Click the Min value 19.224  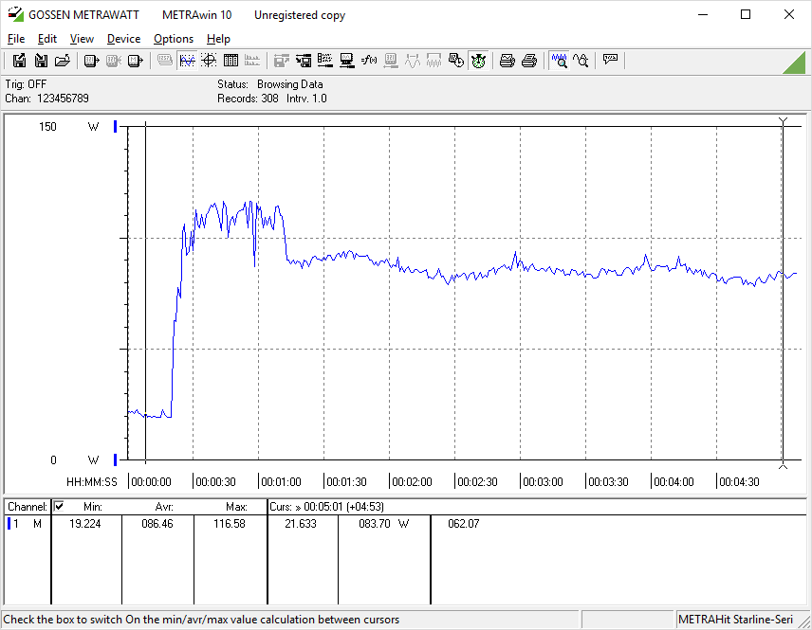(x=85, y=524)
